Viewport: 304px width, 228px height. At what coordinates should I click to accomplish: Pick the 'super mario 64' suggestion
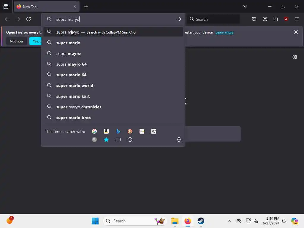113,75
